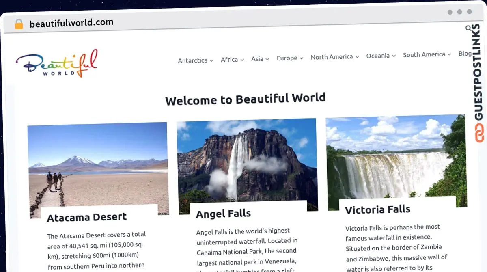Click the search magnifier icon

[468, 28]
